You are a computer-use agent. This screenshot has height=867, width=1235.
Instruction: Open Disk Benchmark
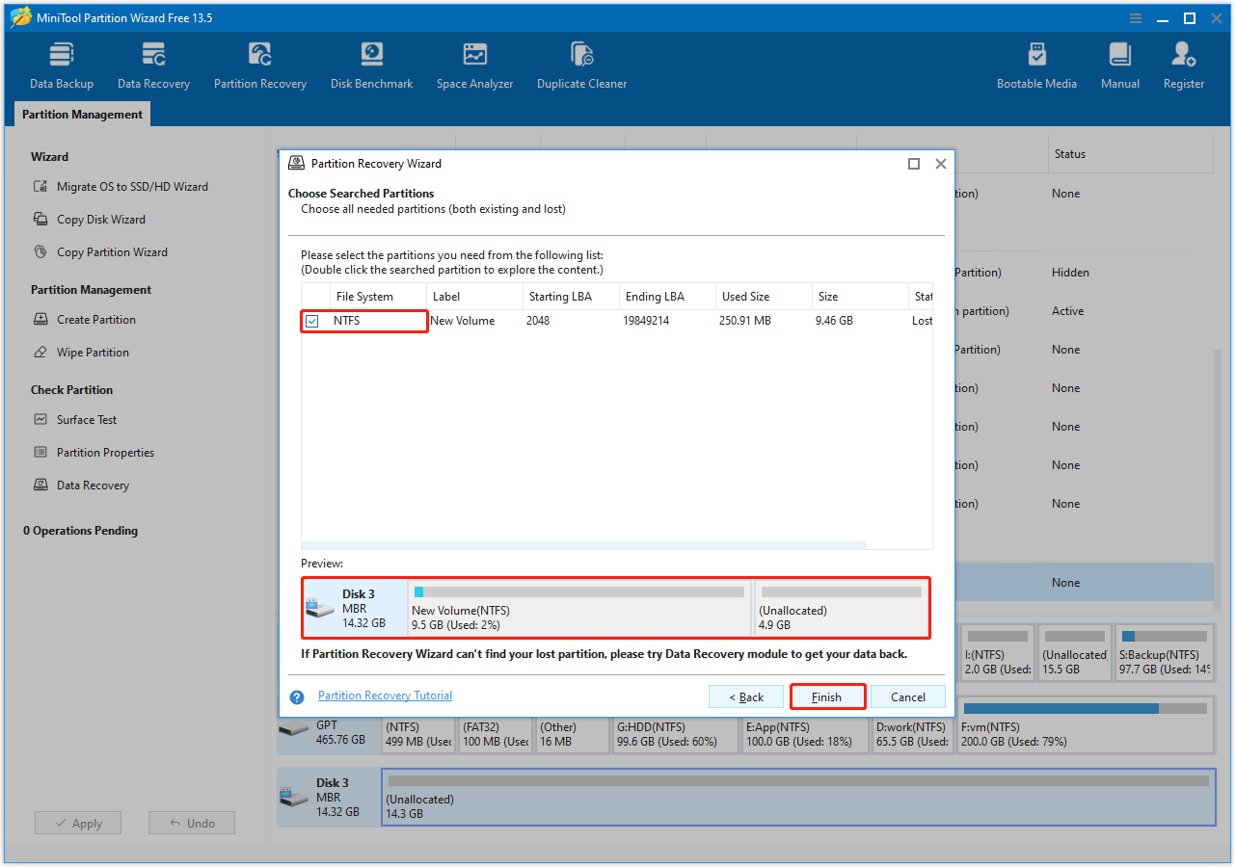[371, 64]
